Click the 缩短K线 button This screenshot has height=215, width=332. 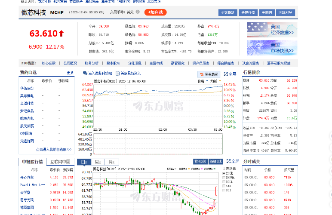pos(216,161)
